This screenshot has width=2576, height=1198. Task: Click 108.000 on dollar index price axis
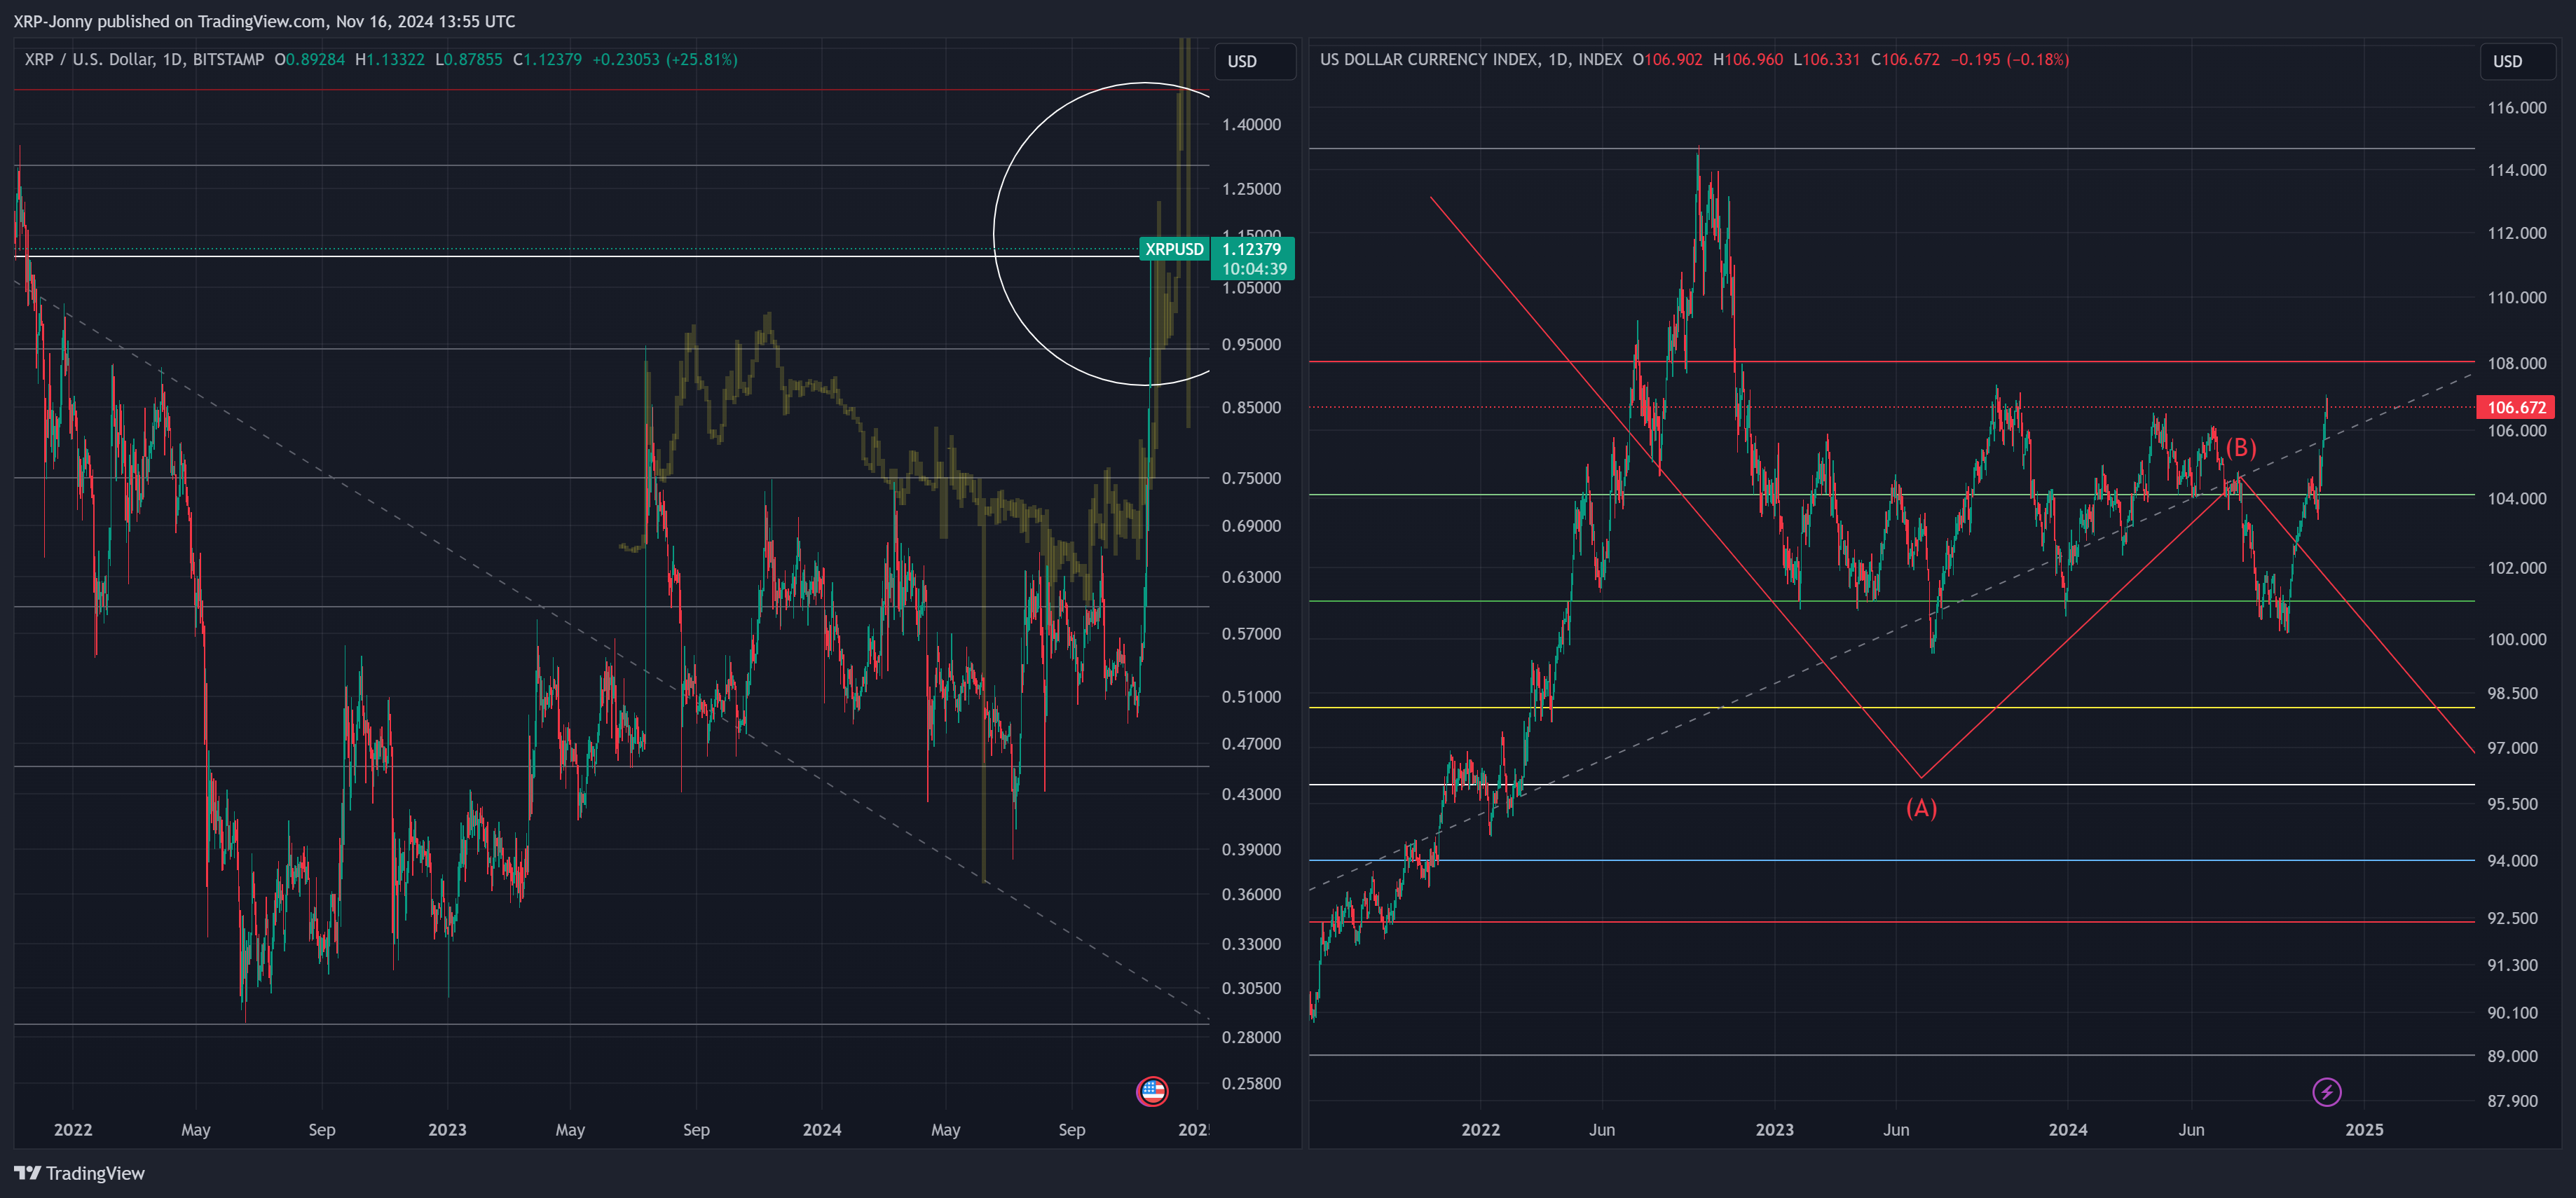[2516, 364]
